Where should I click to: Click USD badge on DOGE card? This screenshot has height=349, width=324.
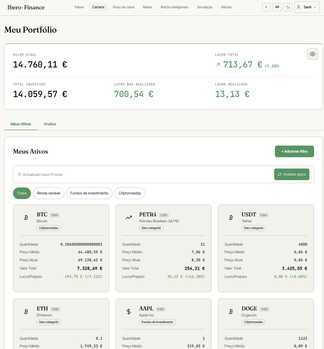pyautogui.click(x=264, y=309)
